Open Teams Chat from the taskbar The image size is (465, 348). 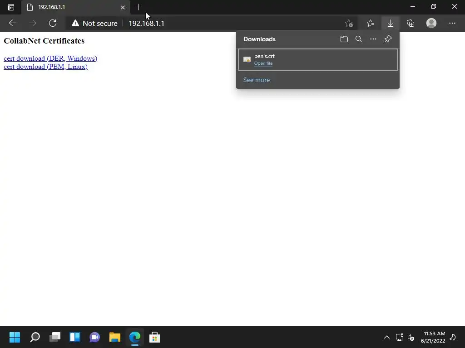(95, 337)
